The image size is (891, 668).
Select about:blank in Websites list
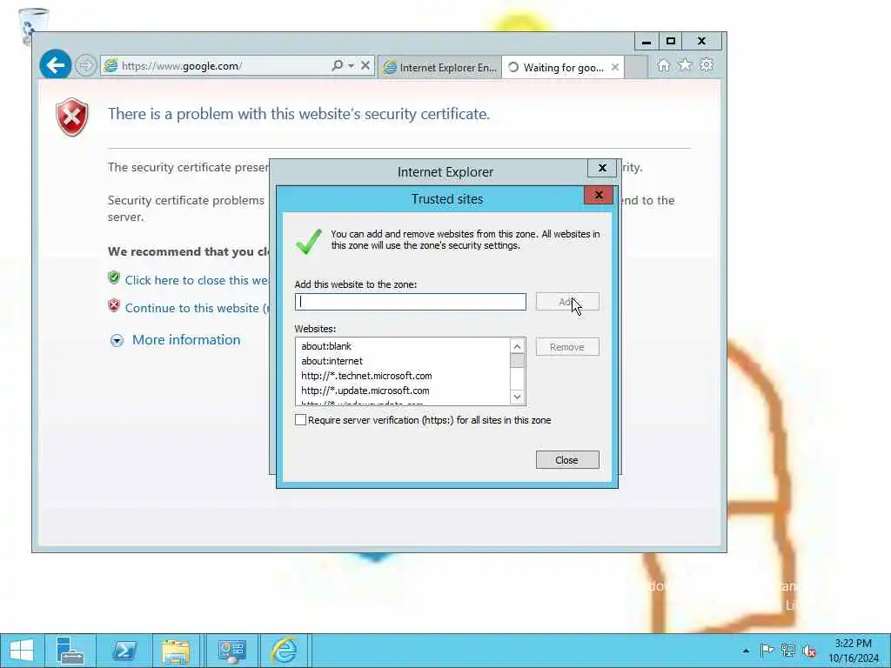[x=403, y=346]
